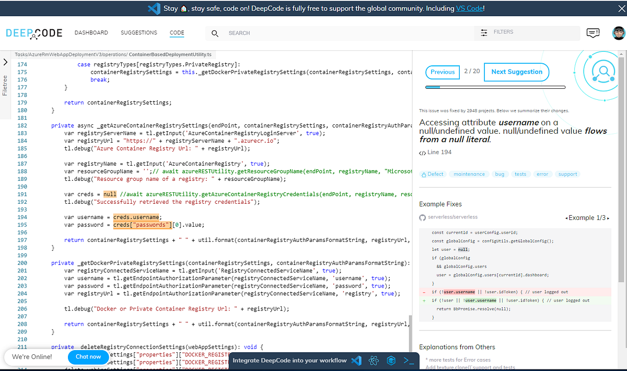Click the VS Code icon in workflow banner
The height and width of the screenshot is (371, 627).
click(356, 360)
